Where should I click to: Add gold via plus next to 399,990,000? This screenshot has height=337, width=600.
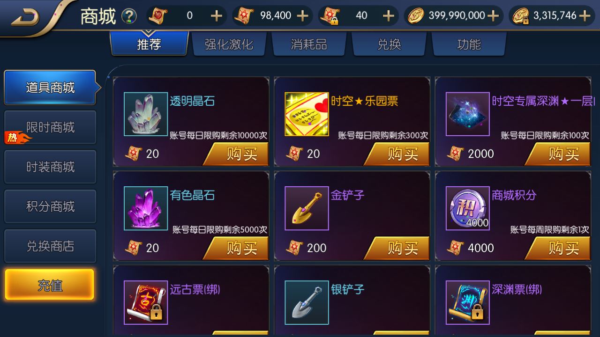pos(493,16)
